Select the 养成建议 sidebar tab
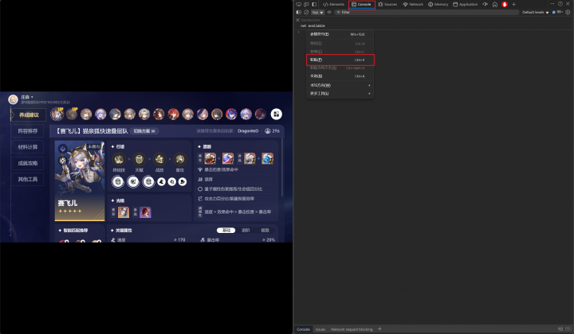The height and width of the screenshot is (334, 574). pos(29,115)
